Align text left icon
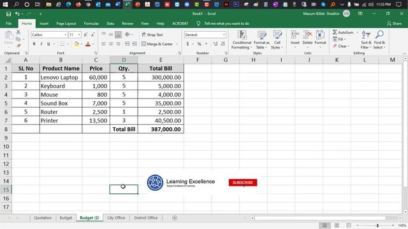This screenshot has height=229, width=408. click(103, 44)
